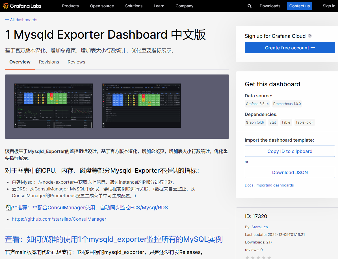This screenshot has width=338, height=259.
Task: Open the Learn menu
Action: point(159,6)
